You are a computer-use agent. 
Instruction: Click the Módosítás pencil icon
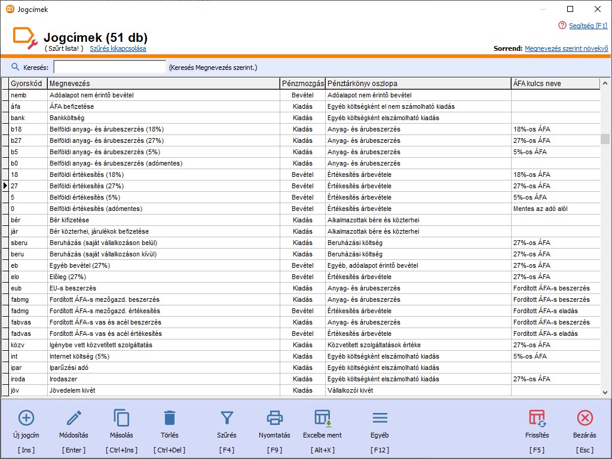click(74, 418)
